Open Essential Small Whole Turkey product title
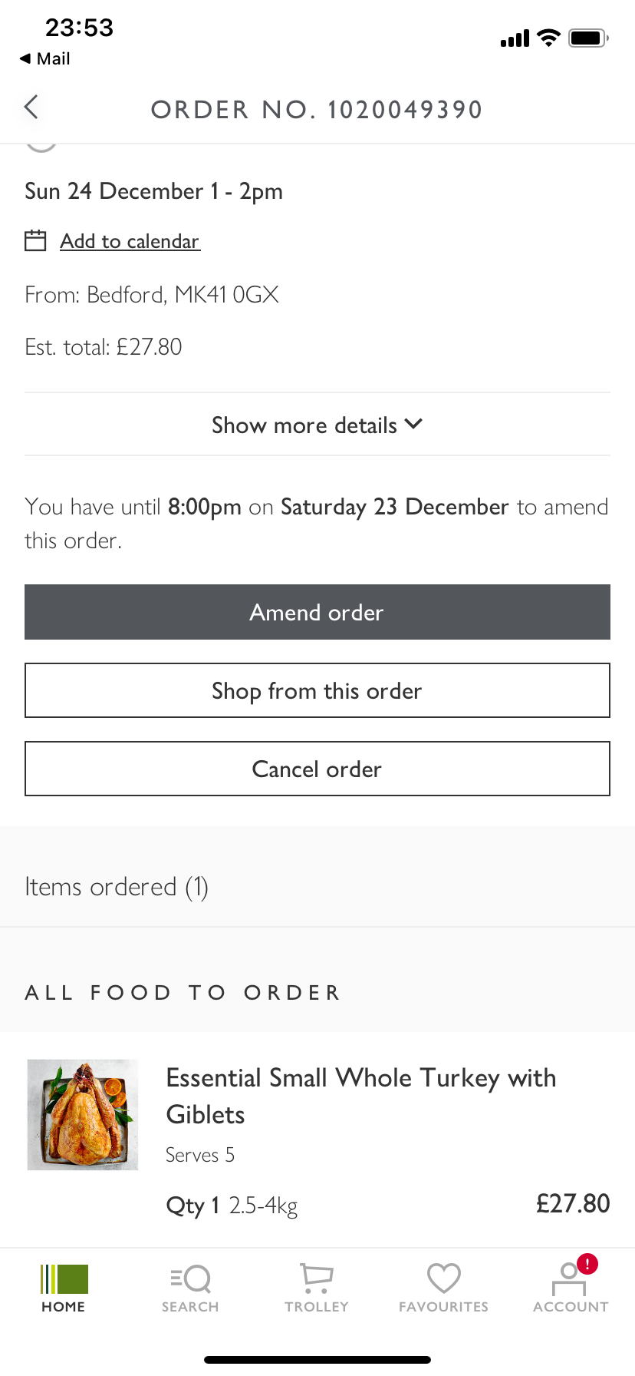The image size is (635, 1376). click(360, 1096)
